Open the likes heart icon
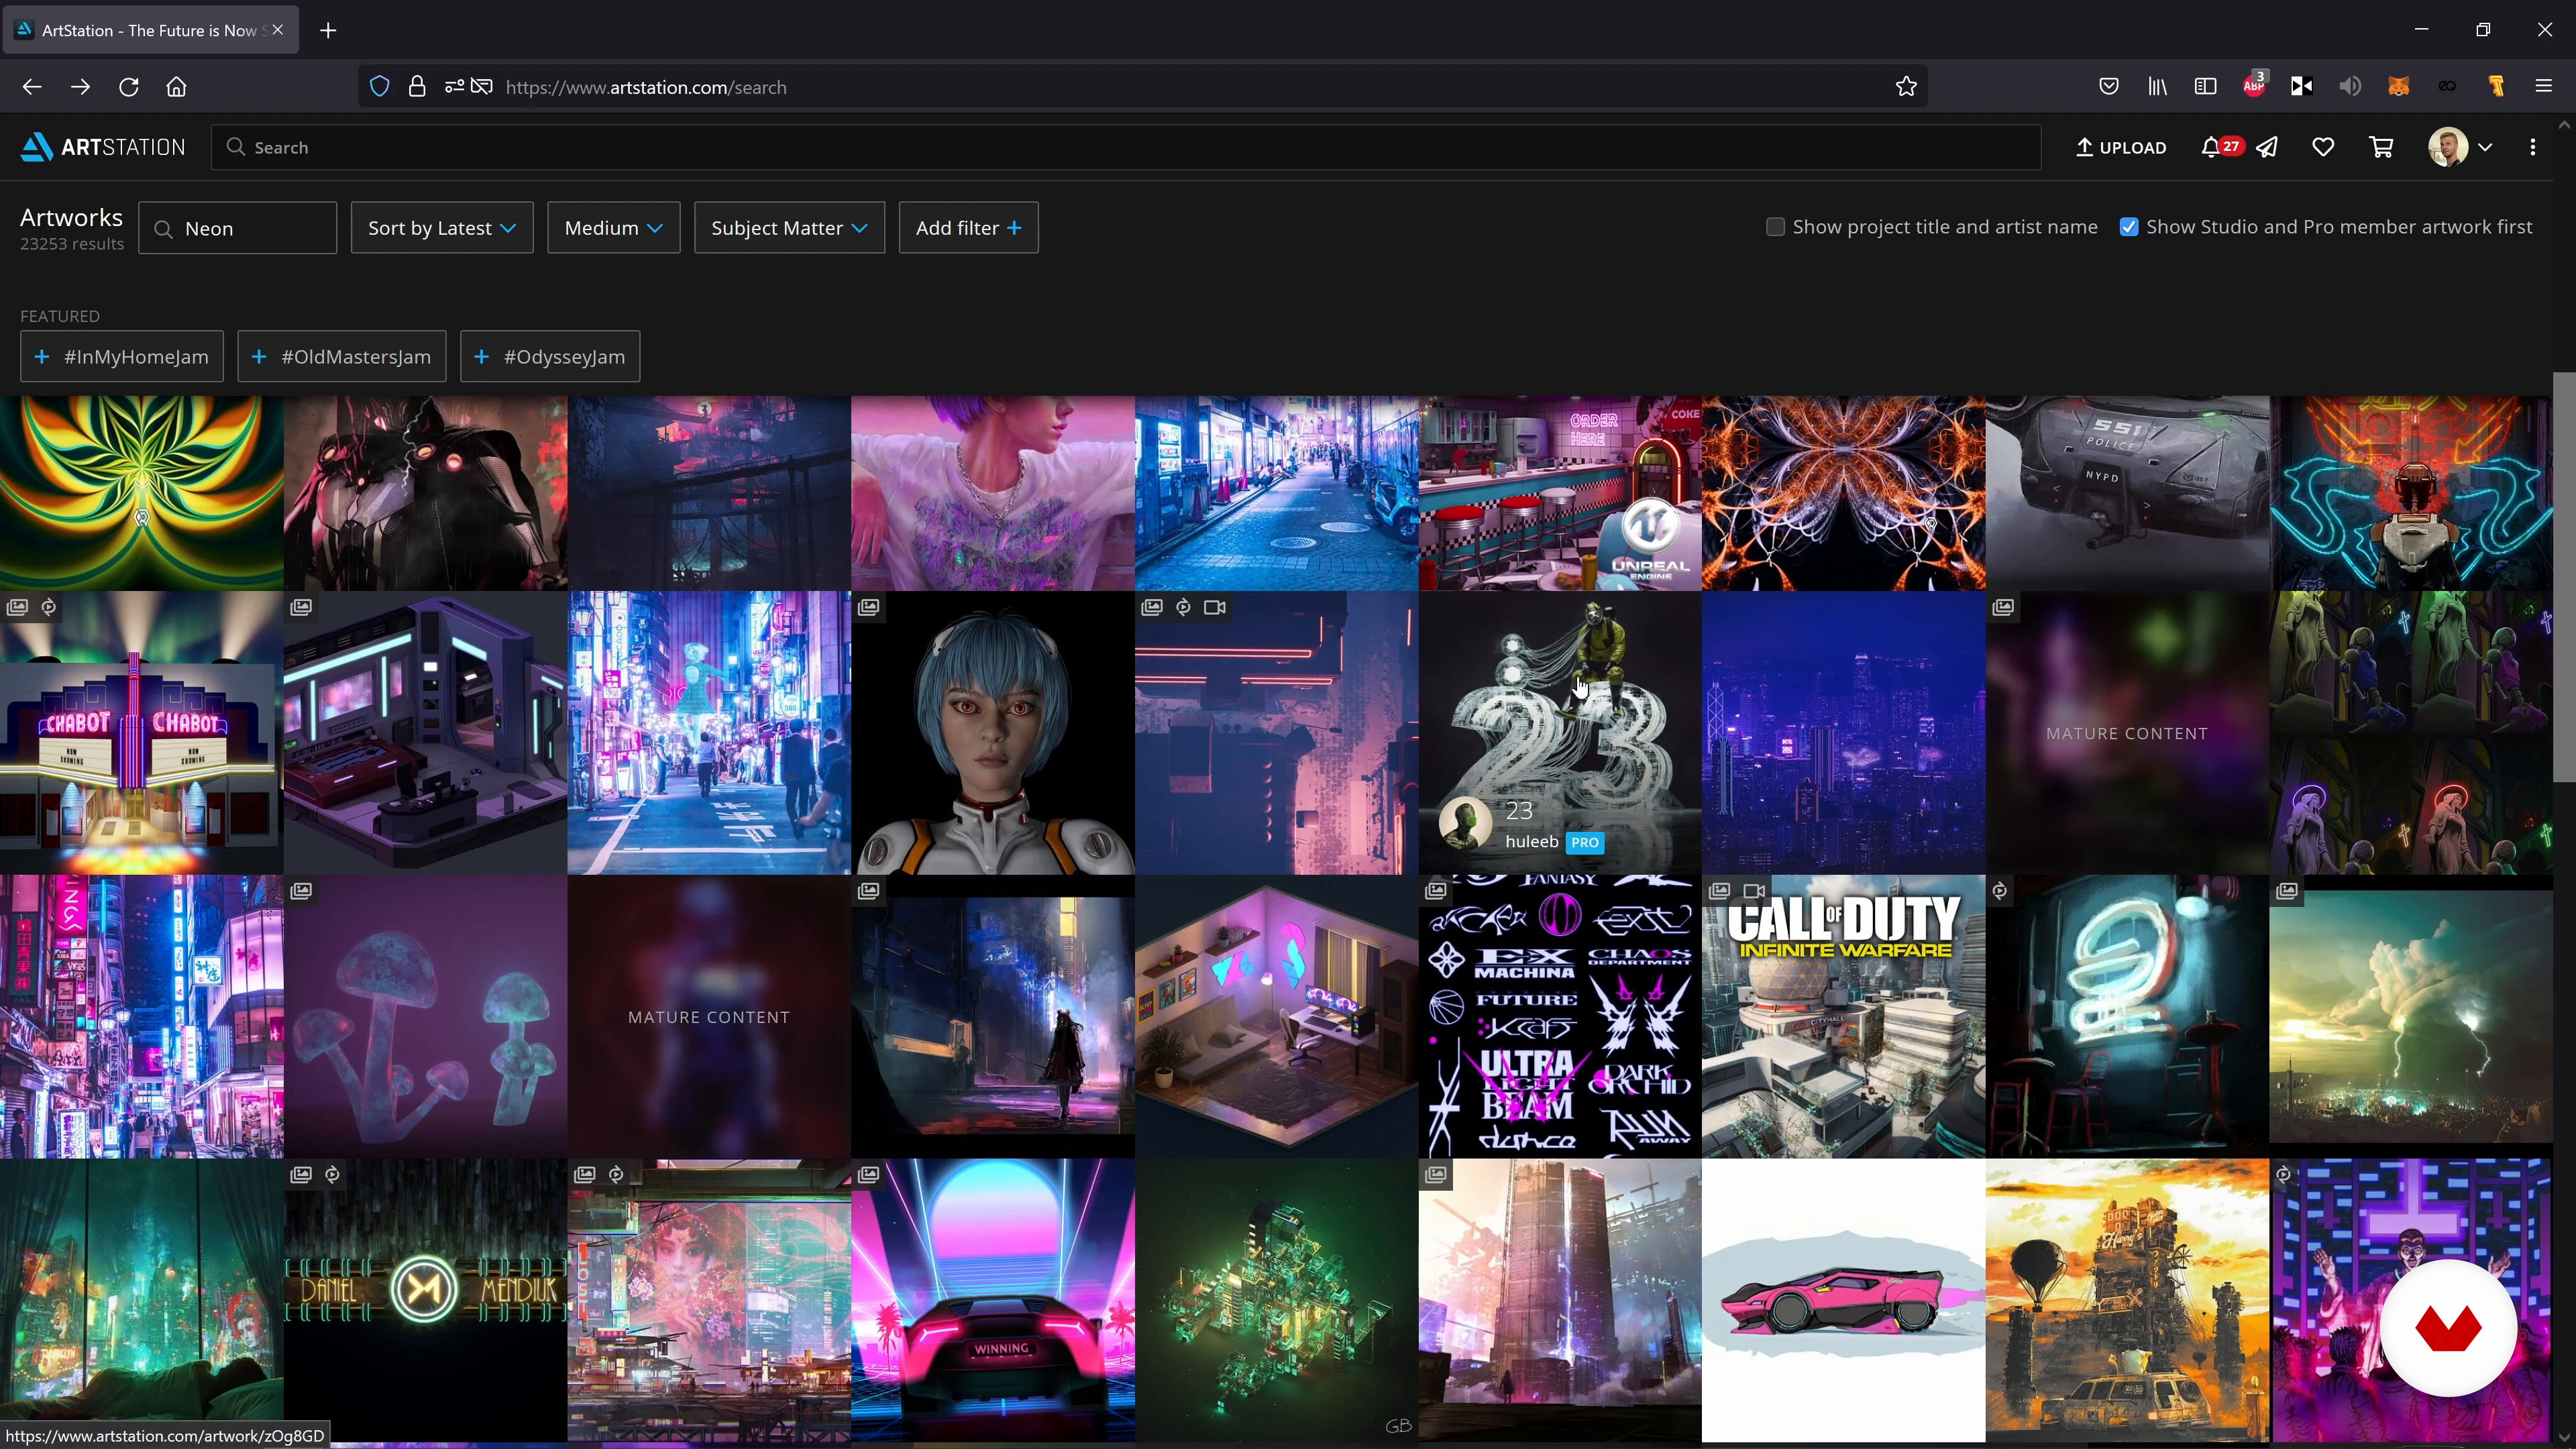 (x=2323, y=147)
